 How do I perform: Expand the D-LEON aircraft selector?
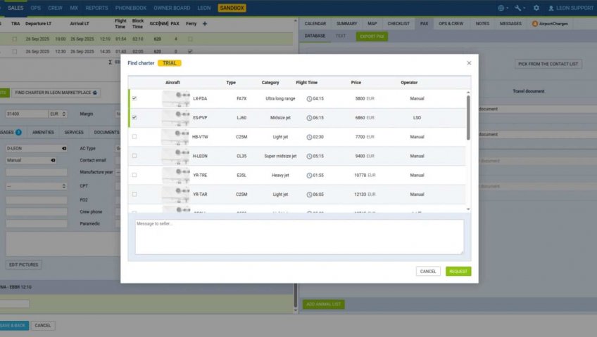coord(64,148)
